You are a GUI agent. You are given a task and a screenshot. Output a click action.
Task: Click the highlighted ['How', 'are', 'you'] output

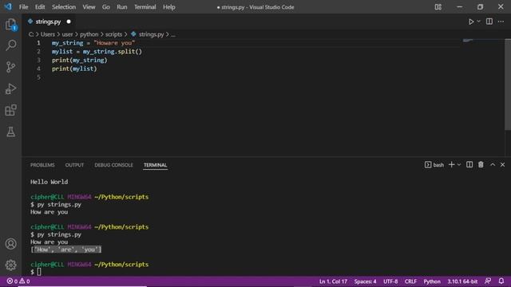coord(65,250)
